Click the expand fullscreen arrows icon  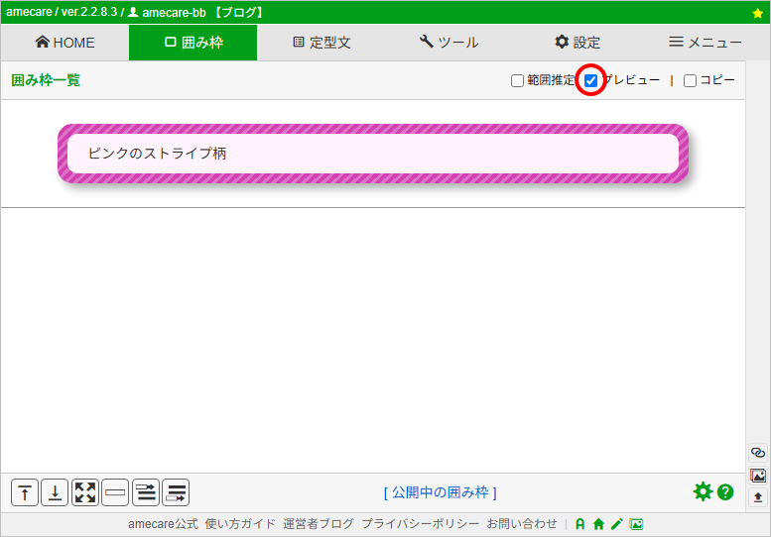[85, 492]
